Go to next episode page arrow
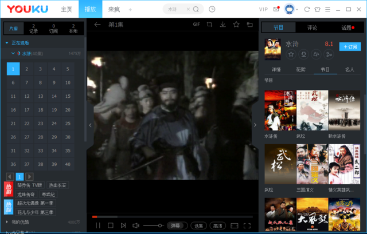 (x=29, y=177)
